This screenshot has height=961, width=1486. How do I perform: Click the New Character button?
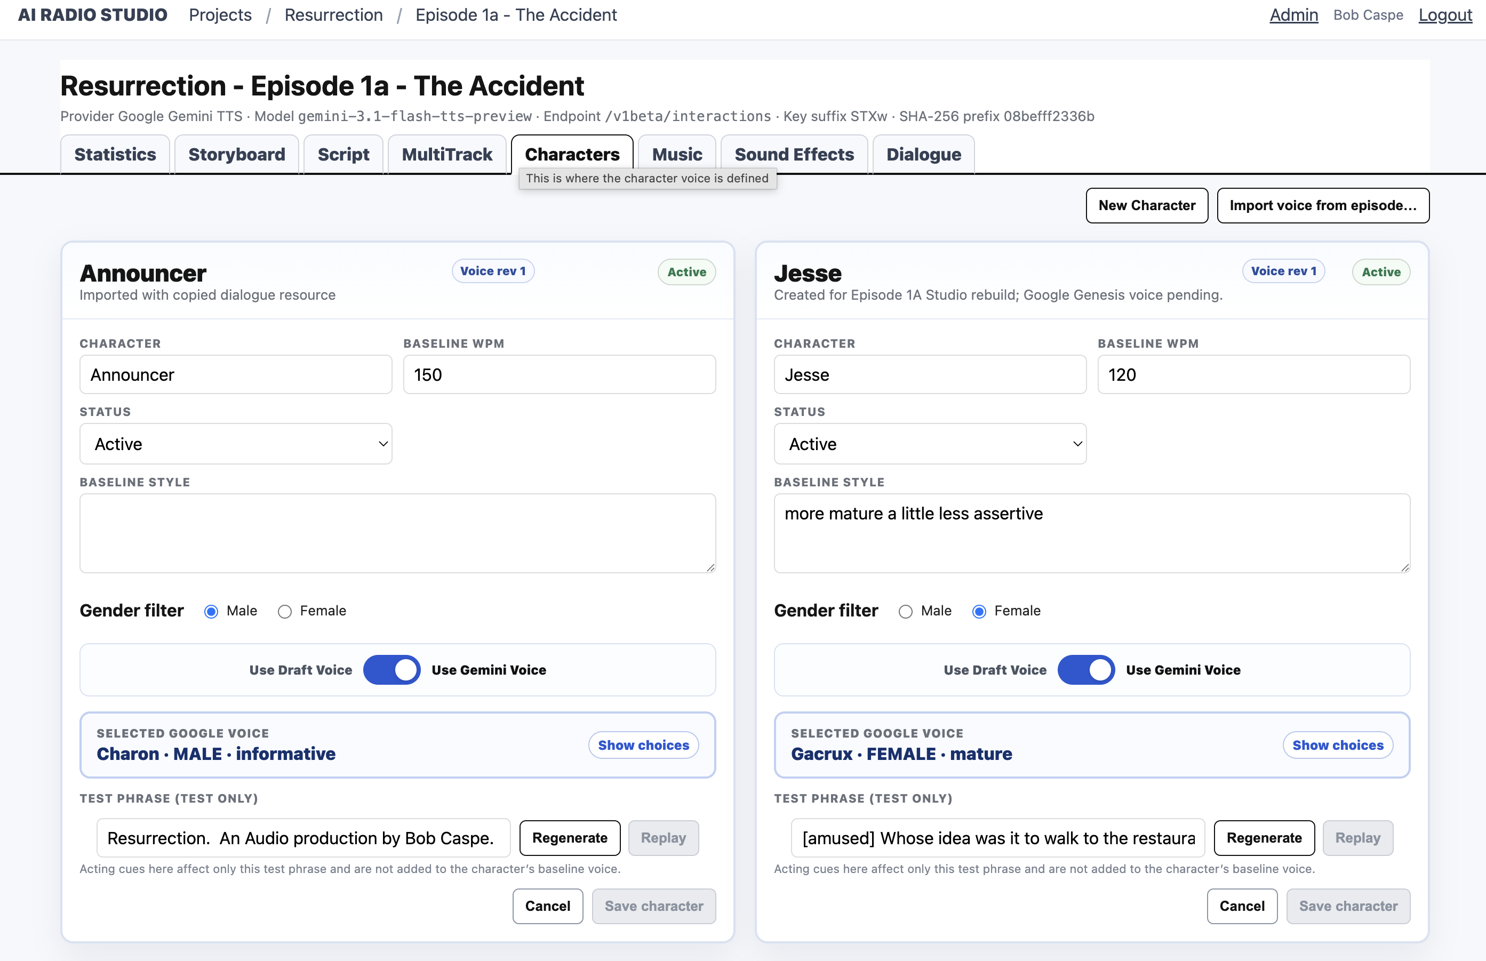(1146, 205)
